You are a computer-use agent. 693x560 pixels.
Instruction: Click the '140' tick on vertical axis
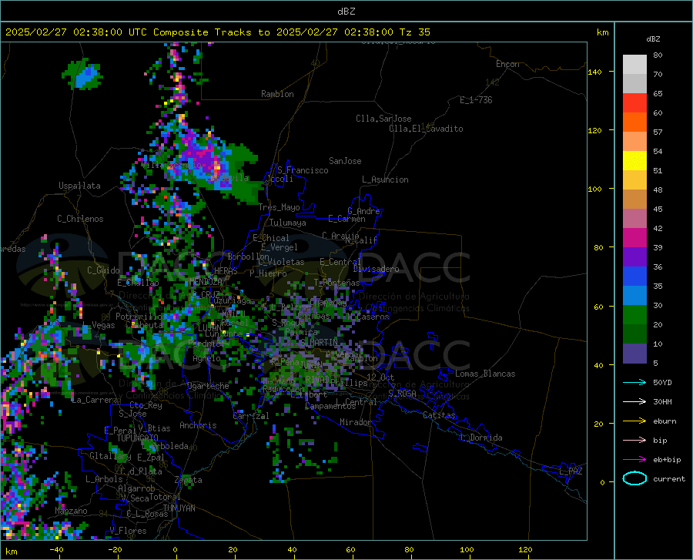coord(594,72)
